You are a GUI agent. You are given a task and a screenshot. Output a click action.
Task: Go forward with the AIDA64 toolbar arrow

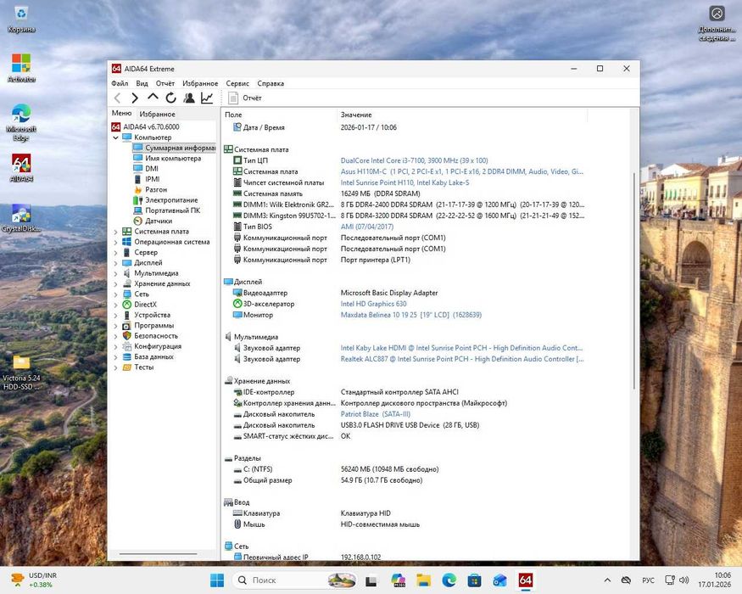[135, 98]
